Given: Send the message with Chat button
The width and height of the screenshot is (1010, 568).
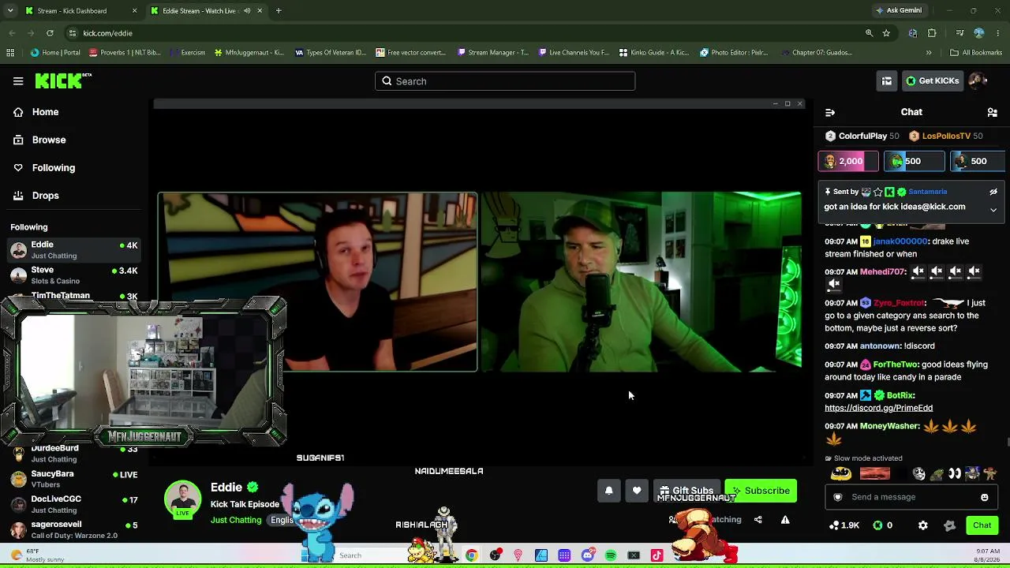Looking at the screenshot, I should pos(982,525).
